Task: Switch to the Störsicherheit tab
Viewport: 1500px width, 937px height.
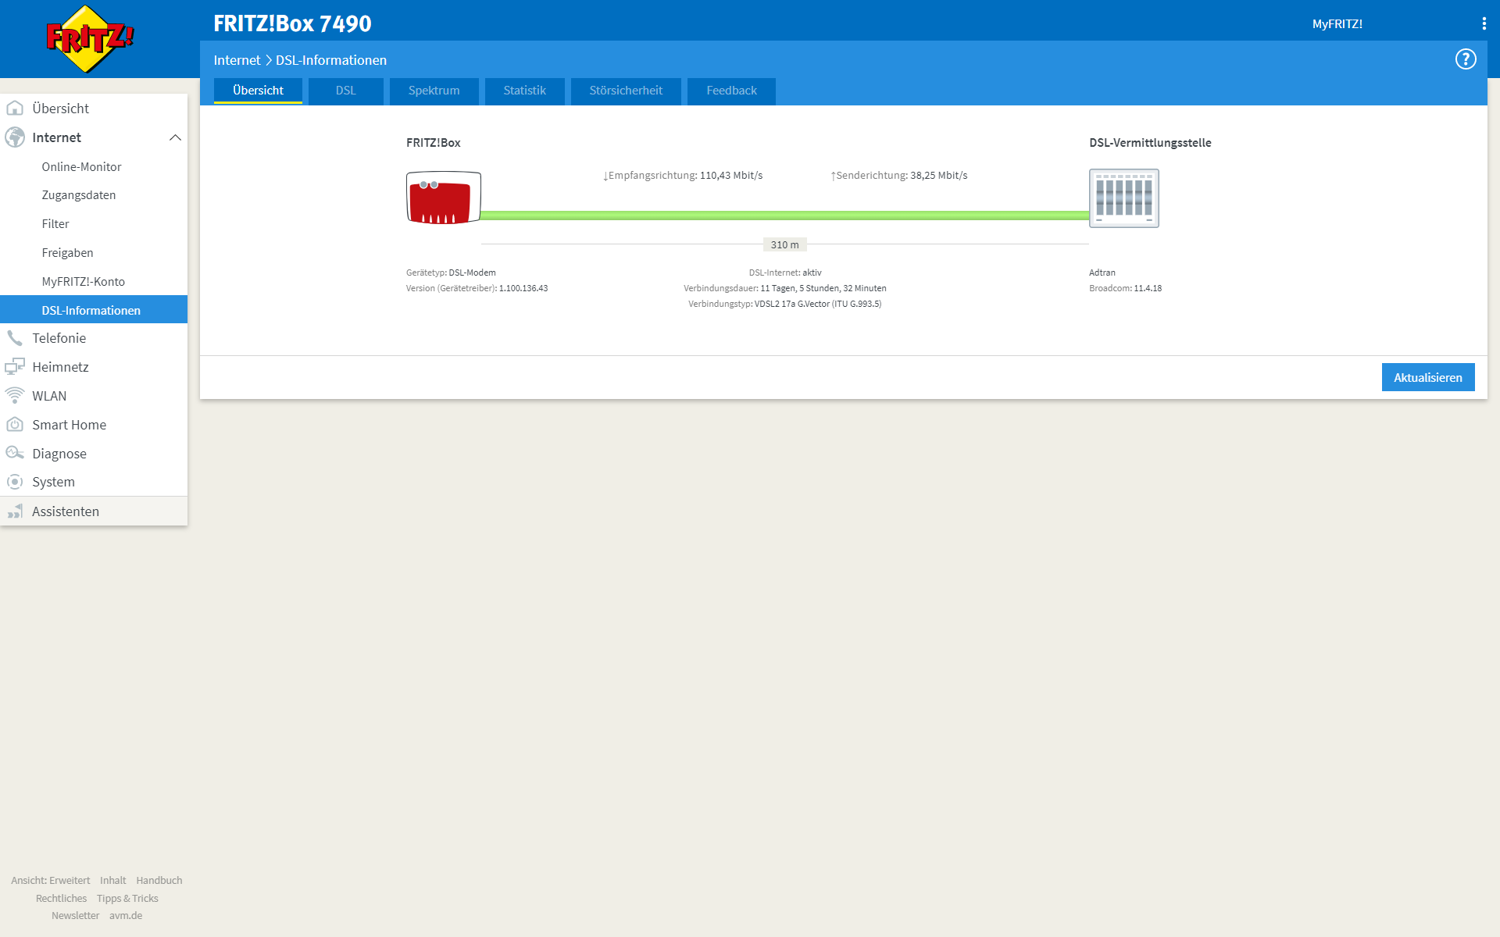Action: pyautogui.click(x=625, y=91)
